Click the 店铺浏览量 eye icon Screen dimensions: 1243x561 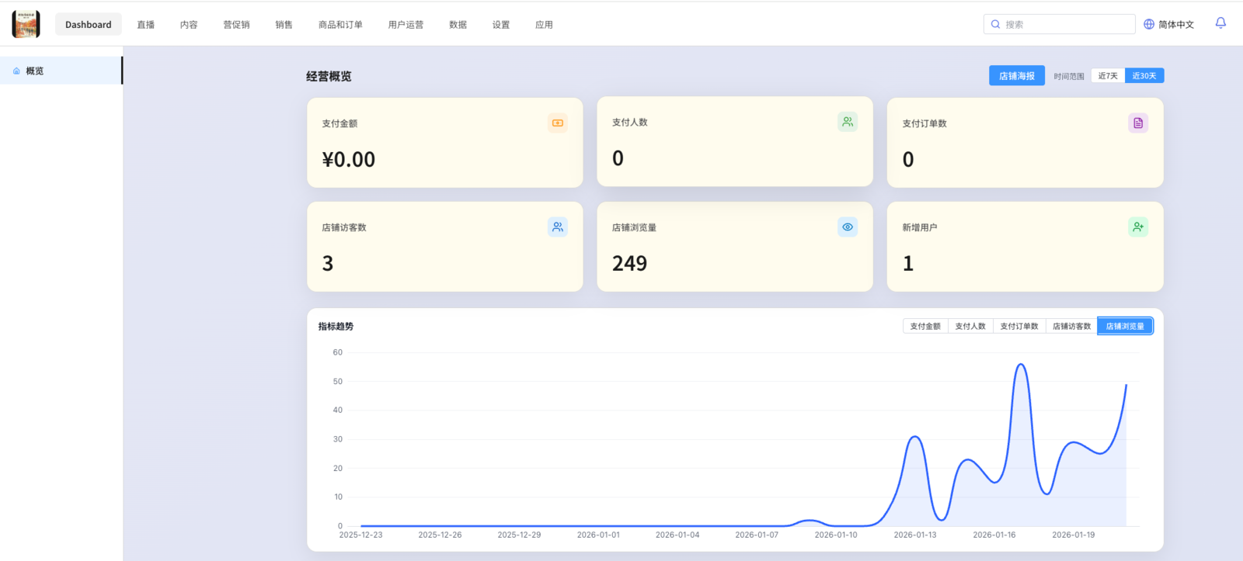(x=848, y=227)
